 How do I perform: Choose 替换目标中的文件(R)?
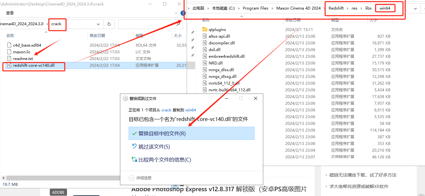[x=191, y=133]
